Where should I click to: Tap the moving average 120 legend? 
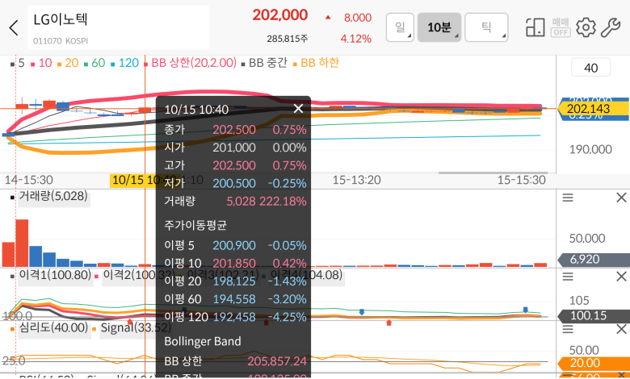click(124, 63)
